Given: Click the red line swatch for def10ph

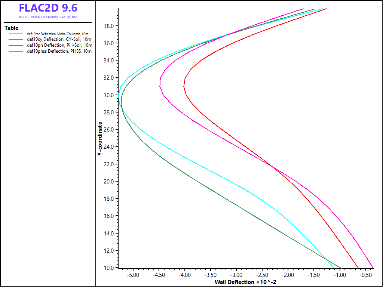Looking at the screenshot, I should tap(16, 45).
